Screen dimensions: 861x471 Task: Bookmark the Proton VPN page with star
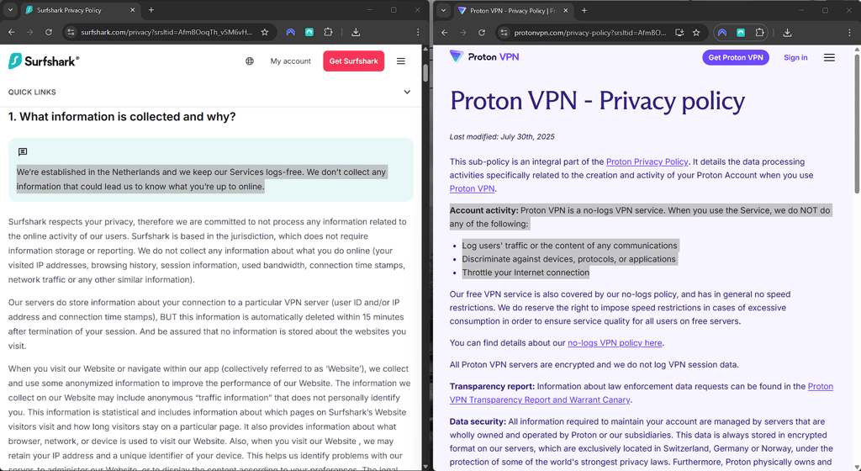pos(696,33)
